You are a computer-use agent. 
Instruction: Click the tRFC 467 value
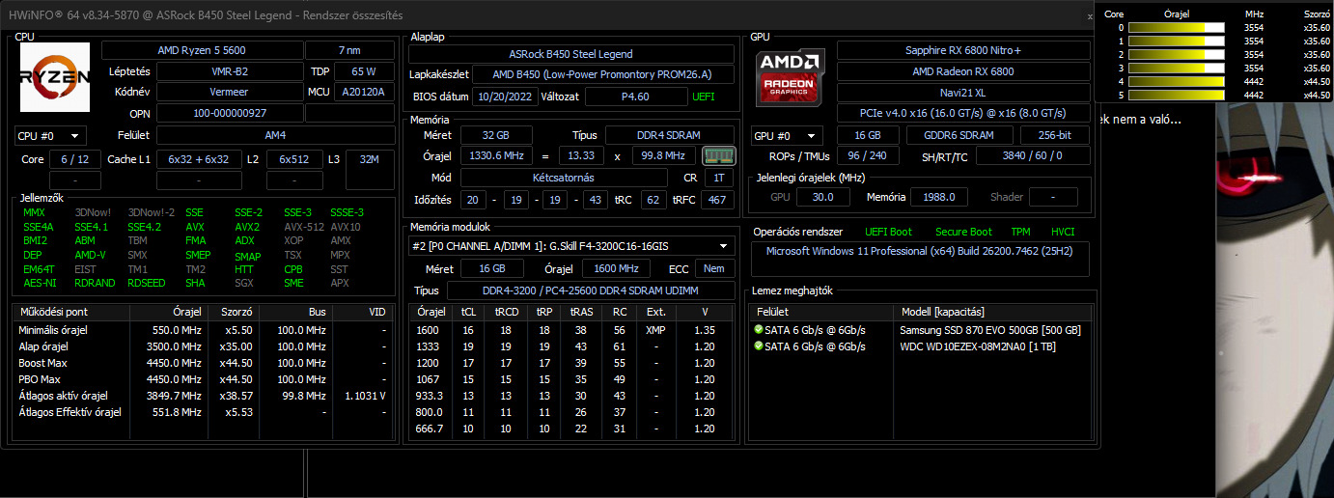click(x=717, y=200)
